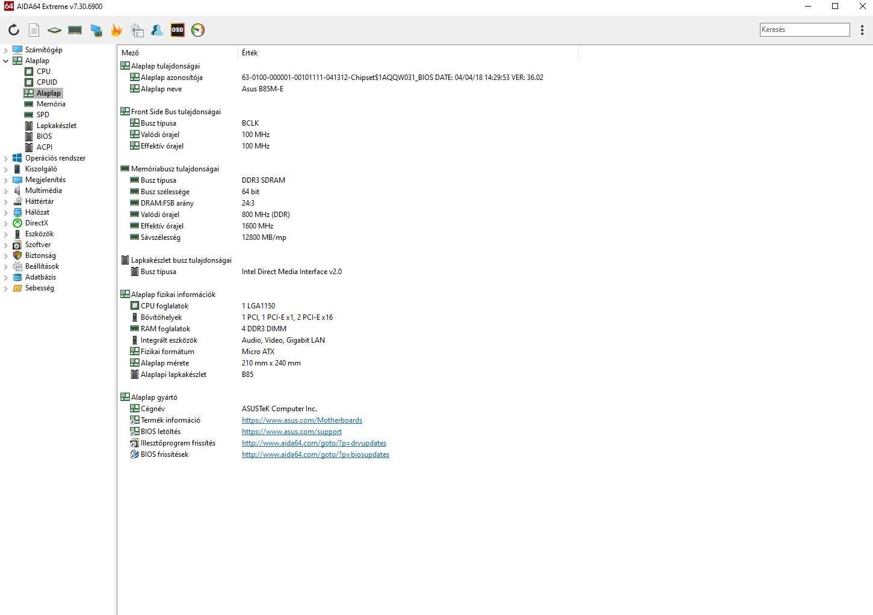Select the Sávszélesség row
Screen dimensions: 873x615
pyautogui.click(x=348, y=237)
